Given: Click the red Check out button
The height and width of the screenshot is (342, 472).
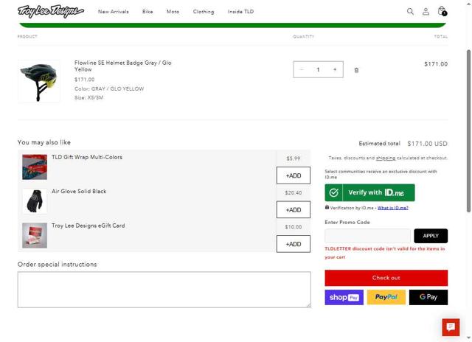Looking at the screenshot, I should coord(386,278).
